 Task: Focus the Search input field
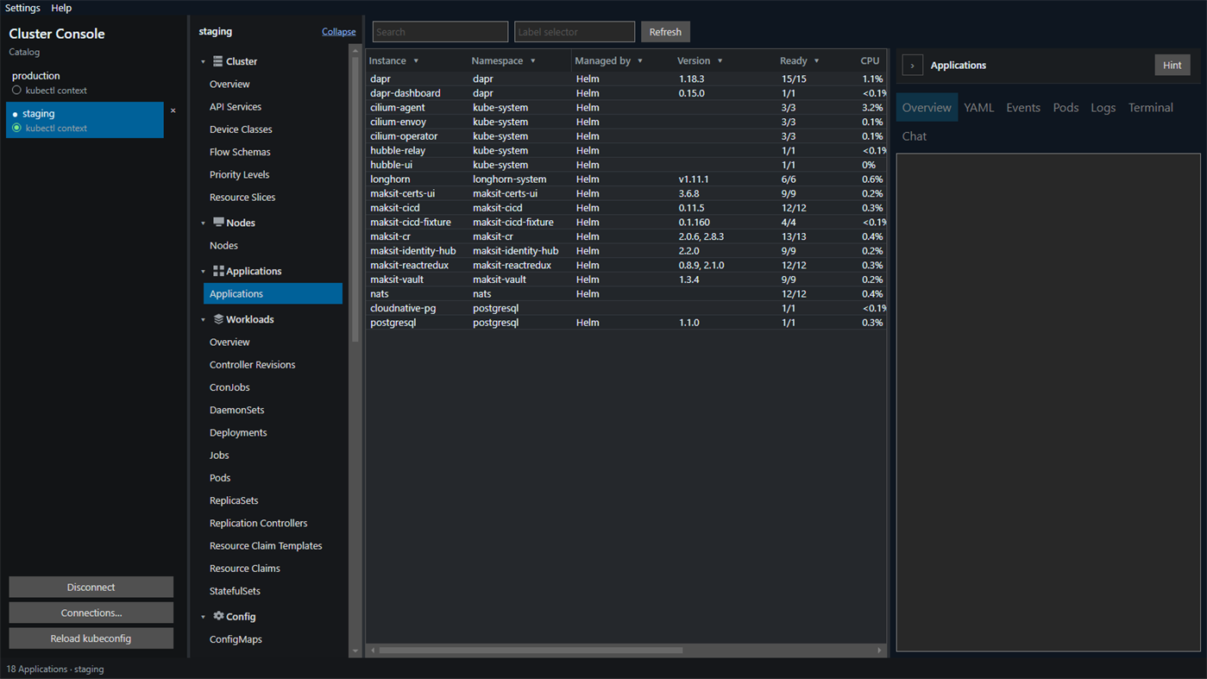point(440,32)
